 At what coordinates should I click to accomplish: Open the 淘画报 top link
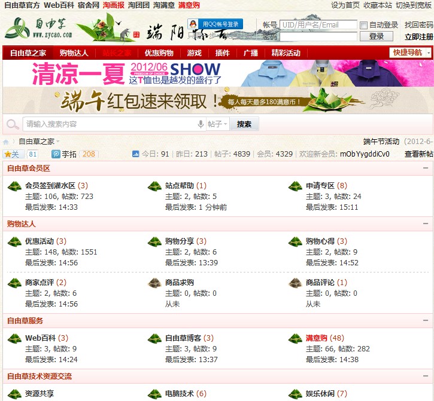click(x=114, y=5)
